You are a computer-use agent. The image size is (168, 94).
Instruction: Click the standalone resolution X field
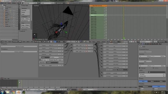pyautogui.click(x=145, y=66)
